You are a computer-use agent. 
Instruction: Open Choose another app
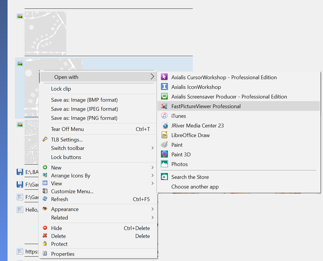(x=195, y=186)
